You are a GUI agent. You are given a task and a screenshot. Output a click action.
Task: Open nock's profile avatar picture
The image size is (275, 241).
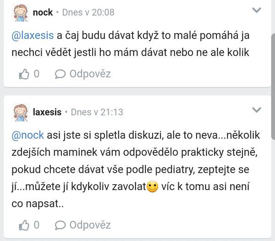point(20,12)
